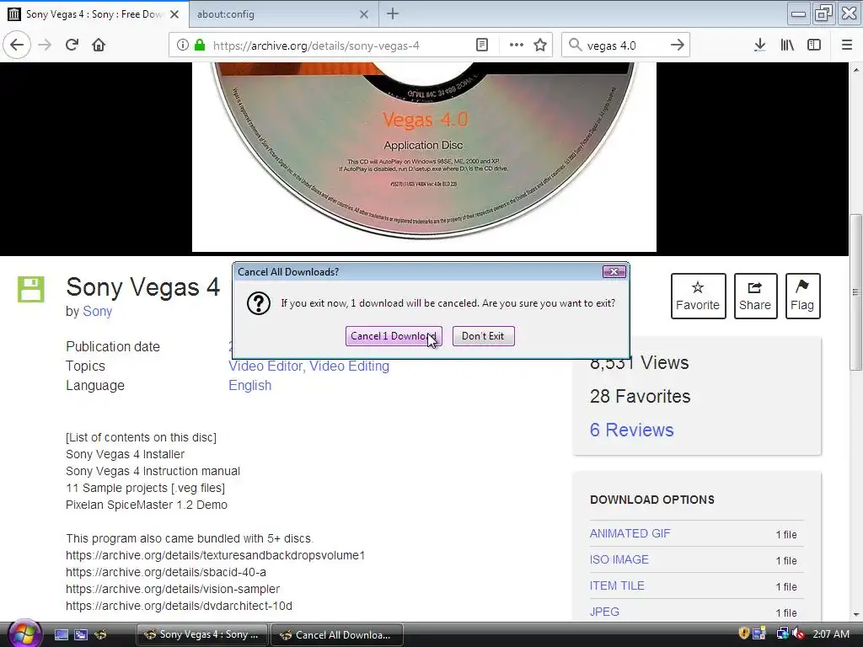Click the green secure padlock icon

(199, 45)
